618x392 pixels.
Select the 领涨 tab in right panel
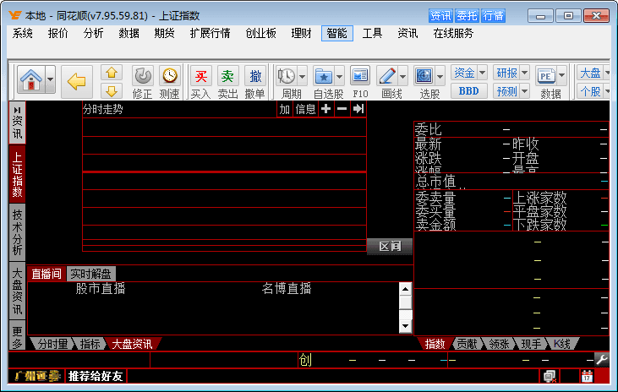pos(499,344)
